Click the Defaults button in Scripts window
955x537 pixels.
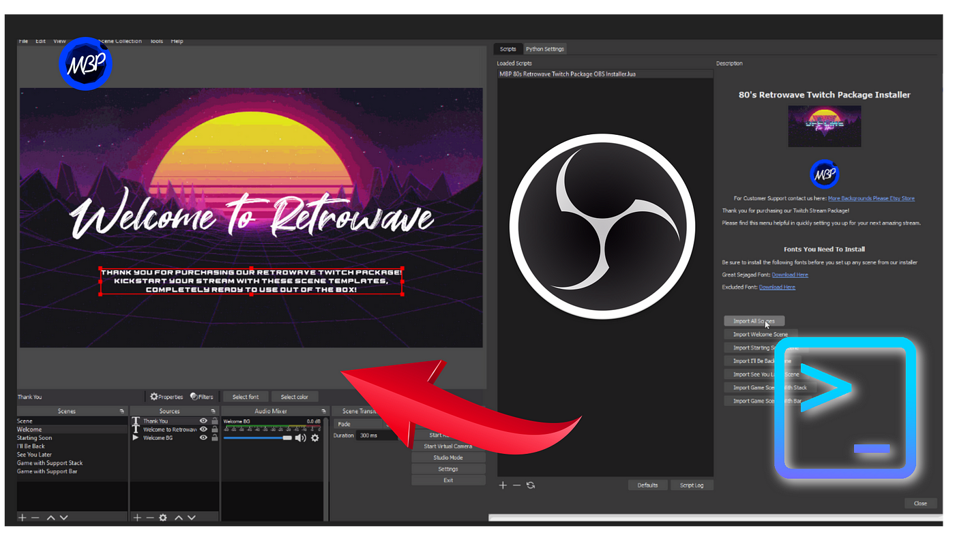[647, 485]
